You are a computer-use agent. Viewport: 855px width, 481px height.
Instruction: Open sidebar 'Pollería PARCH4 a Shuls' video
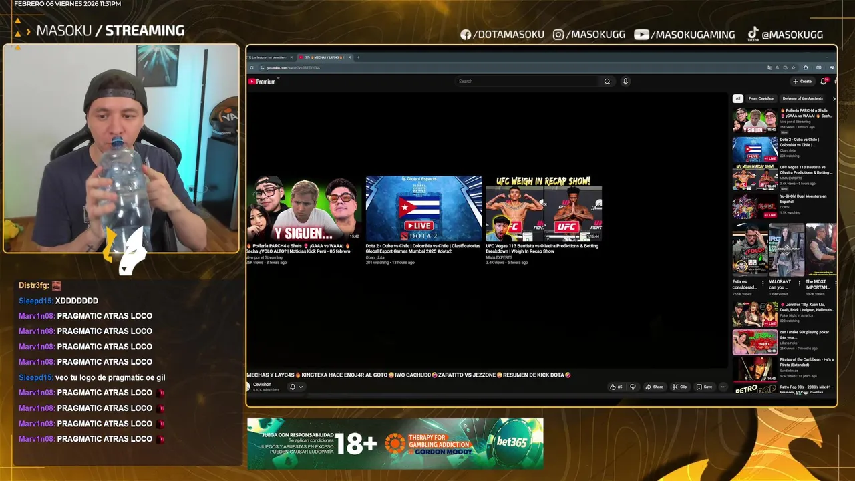pyautogui.click(x=783, y=120)
